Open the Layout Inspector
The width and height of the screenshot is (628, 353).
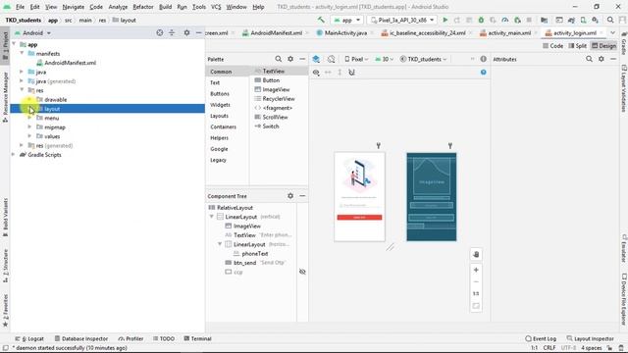591,338
